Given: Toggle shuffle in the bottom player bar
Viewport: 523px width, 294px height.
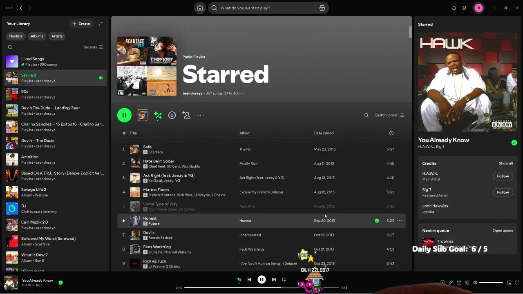Looking at the screenshot, I should [239, 280].
